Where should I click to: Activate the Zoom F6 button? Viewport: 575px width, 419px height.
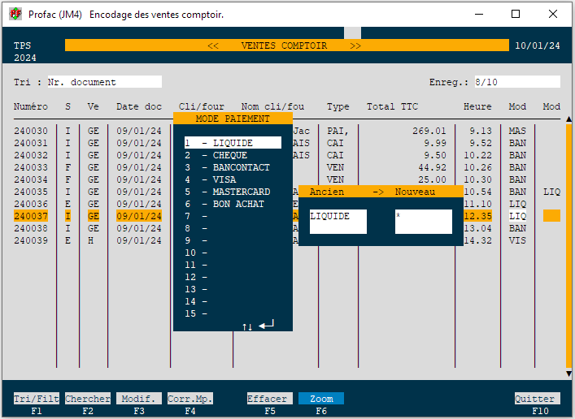[x=321, y=399]
